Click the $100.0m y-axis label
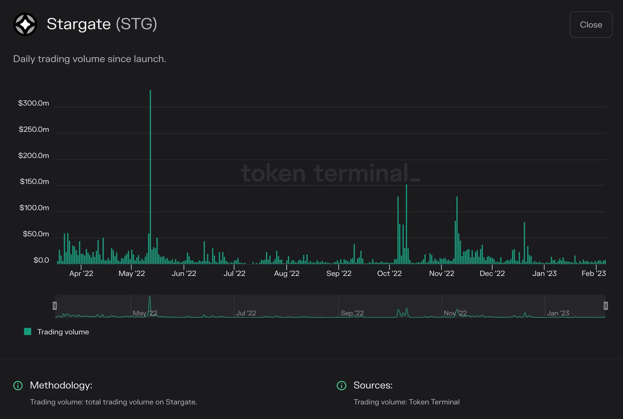Screen dimensions: 623x419 (34, 208)
